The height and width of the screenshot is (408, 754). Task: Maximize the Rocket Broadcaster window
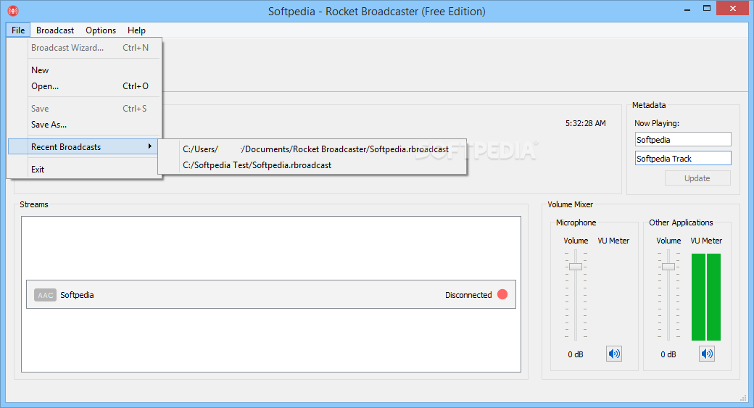click(707, 8)
